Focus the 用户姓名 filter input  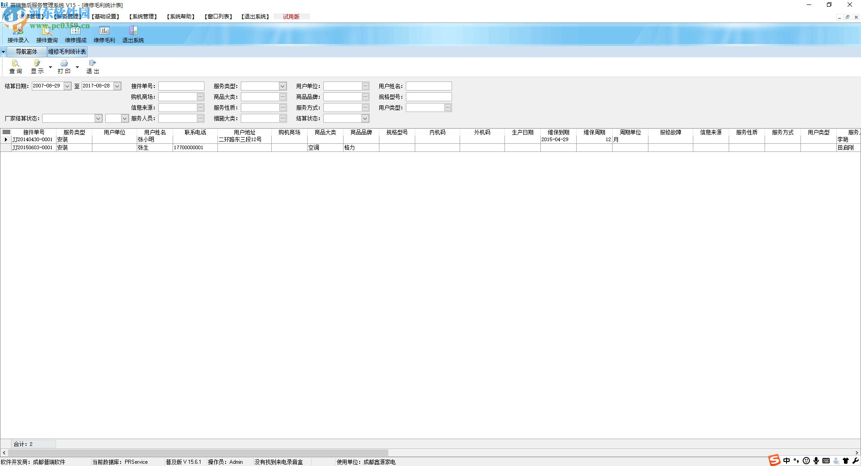pyautogui.click(x=429, y=86)
